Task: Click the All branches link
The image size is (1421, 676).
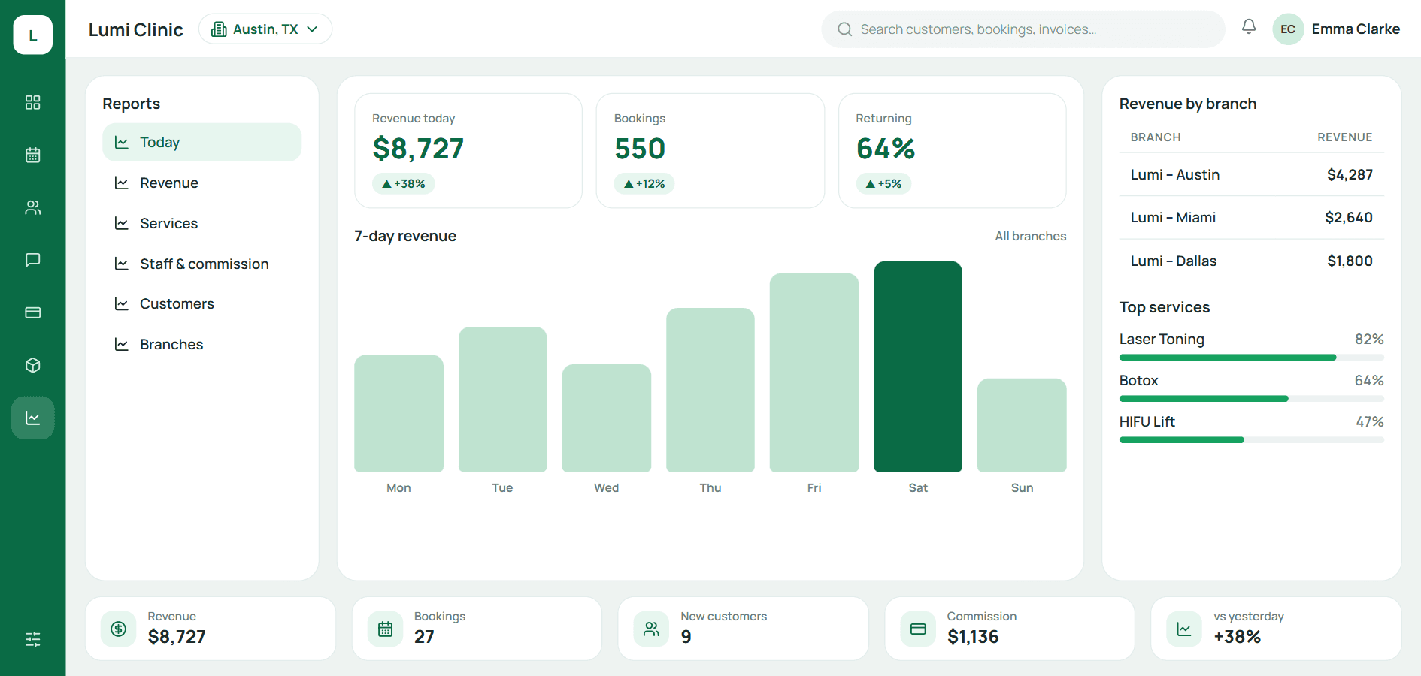Action: tap(1030, 236)
